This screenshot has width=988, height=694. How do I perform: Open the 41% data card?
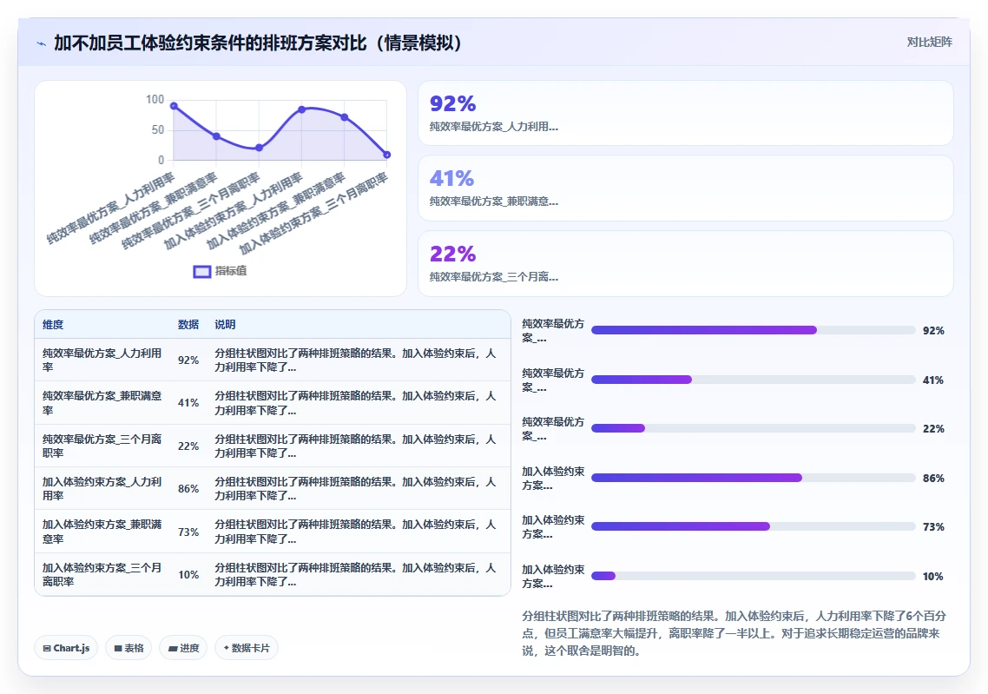686,188
